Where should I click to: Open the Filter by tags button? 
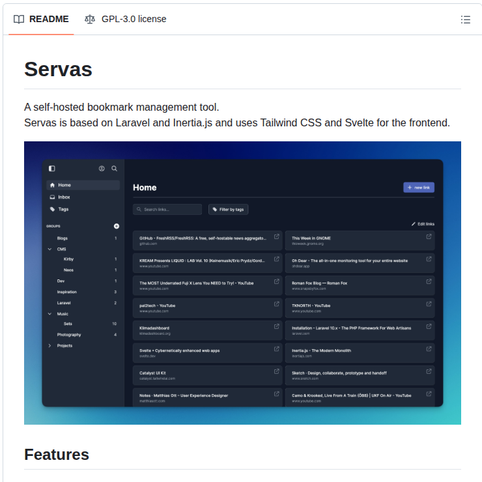[228, 209]
